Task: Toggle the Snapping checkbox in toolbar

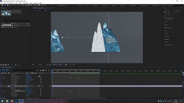Action: pos(60,5)
